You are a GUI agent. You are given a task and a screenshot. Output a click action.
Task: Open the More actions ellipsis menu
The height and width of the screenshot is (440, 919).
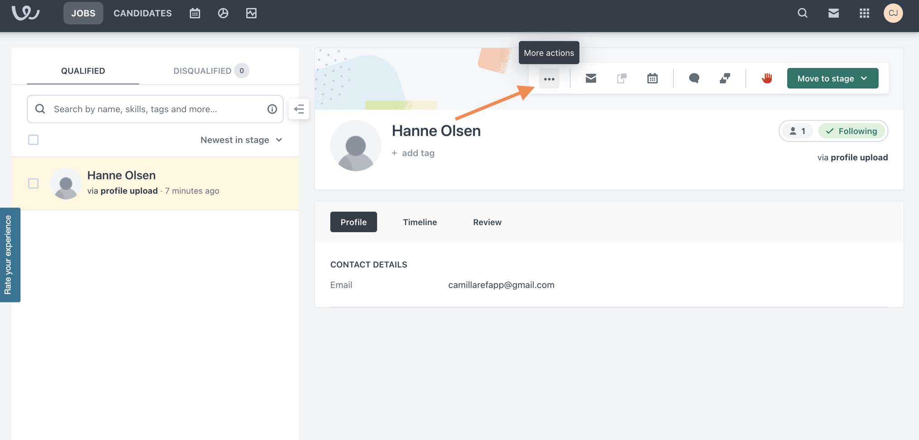[x=549, y=79]
